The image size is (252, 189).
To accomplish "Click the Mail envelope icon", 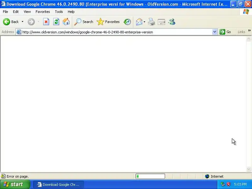I will point(139,22).
